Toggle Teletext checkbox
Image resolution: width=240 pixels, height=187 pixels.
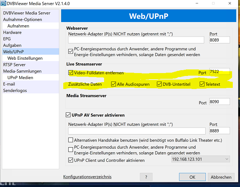(x=202, y=84)
